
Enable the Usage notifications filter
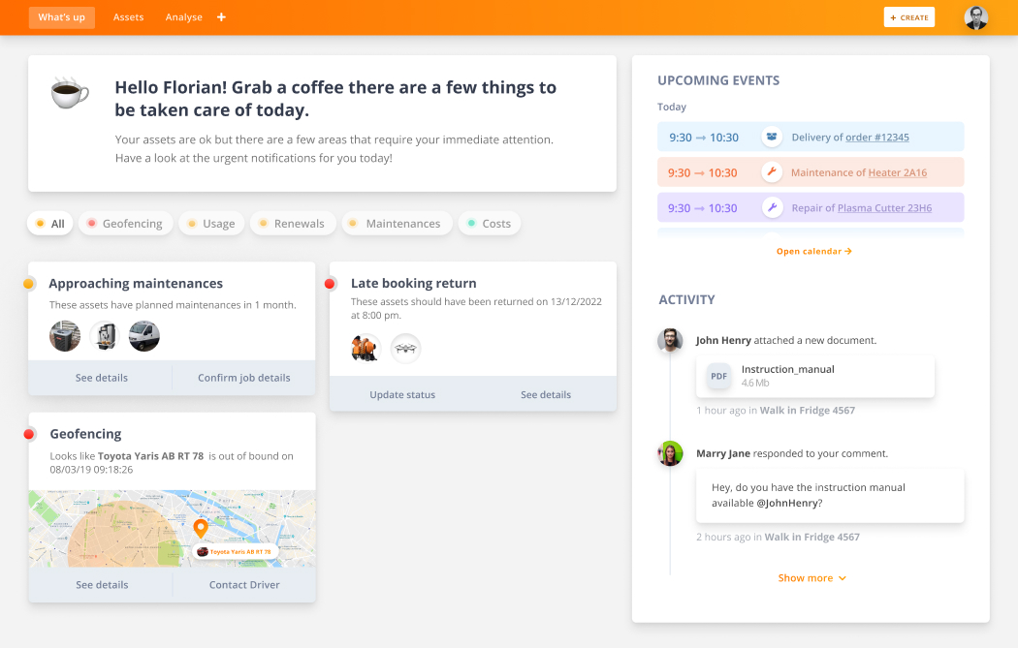pyautogui.click(x=210, y=223)
